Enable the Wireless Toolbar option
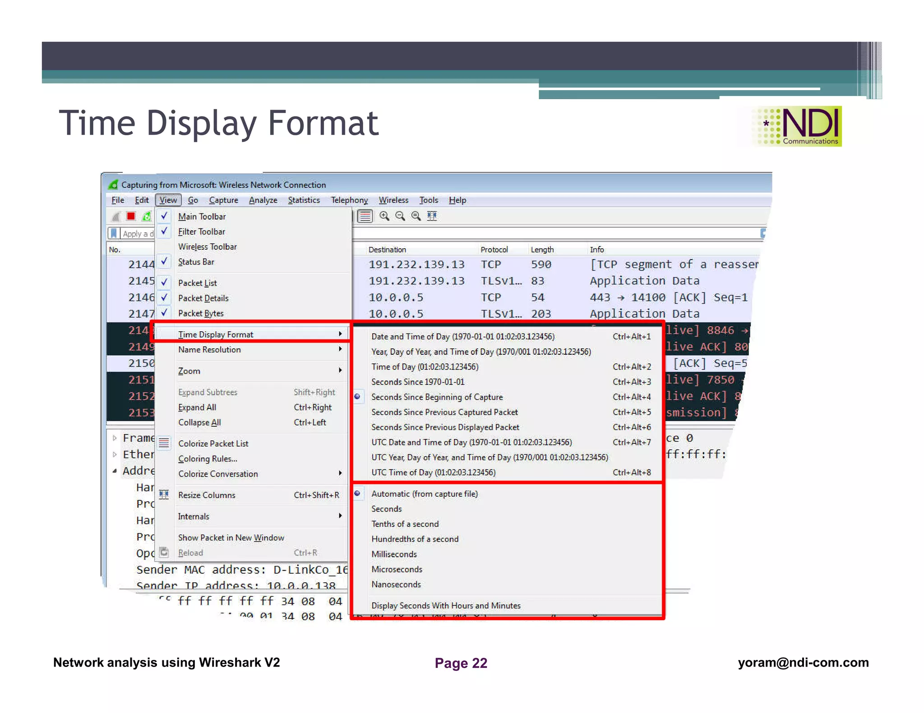This screenshot has width=924, height=713. [207, 247]
